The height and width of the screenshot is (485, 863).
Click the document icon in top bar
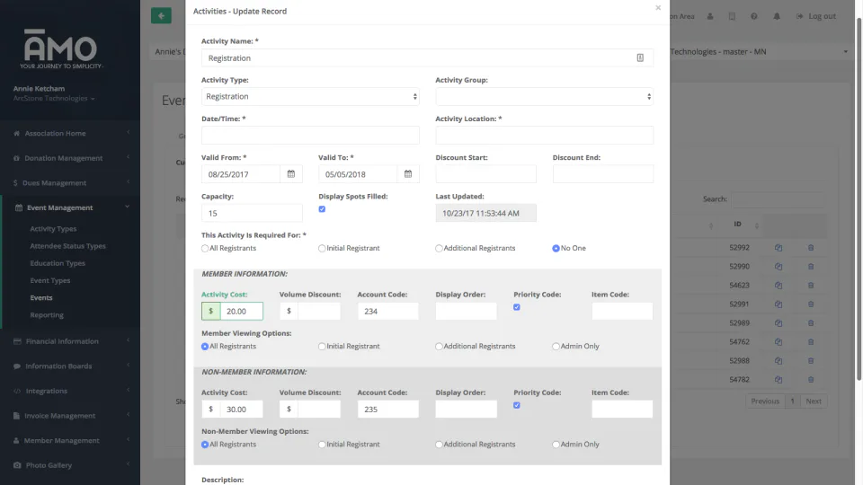pyautogui.click(x=732, y=16)
